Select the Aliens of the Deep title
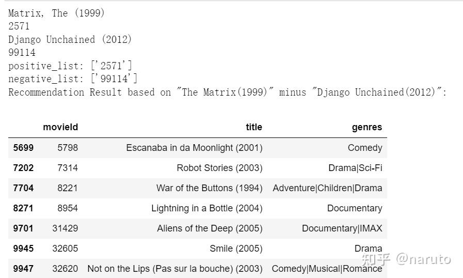This screenshot has width=463, height=278. [210, 228]
